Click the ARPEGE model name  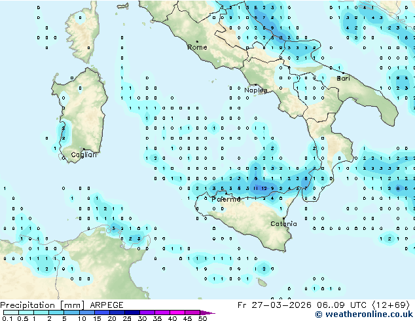pyautogui.click(x=107, y=305)
